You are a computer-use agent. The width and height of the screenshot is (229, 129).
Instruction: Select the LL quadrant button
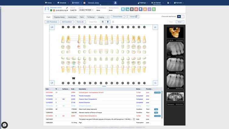click(x=155, y=83)
